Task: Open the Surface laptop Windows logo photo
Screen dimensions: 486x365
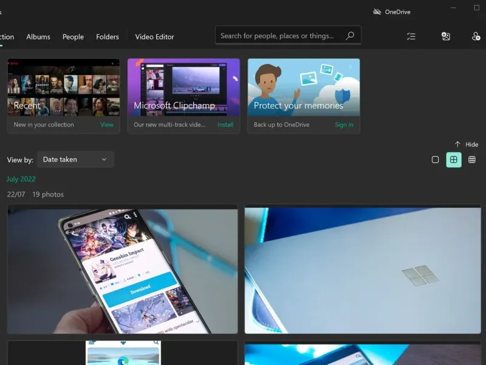Action: pyautogui.click(x=363, y=269)
